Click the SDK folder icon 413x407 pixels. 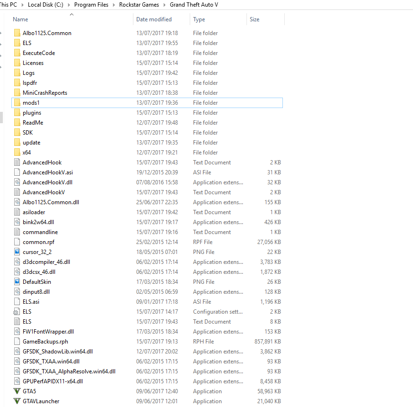[x=17, y=133]
